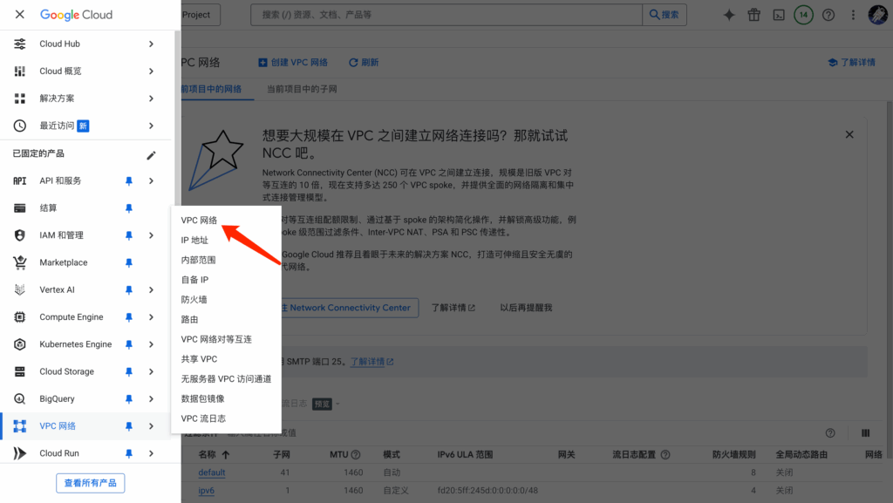Viewport: 893px width, 503px height.
Task: Sort table by 名称 column header
Action: pos(215,455)
